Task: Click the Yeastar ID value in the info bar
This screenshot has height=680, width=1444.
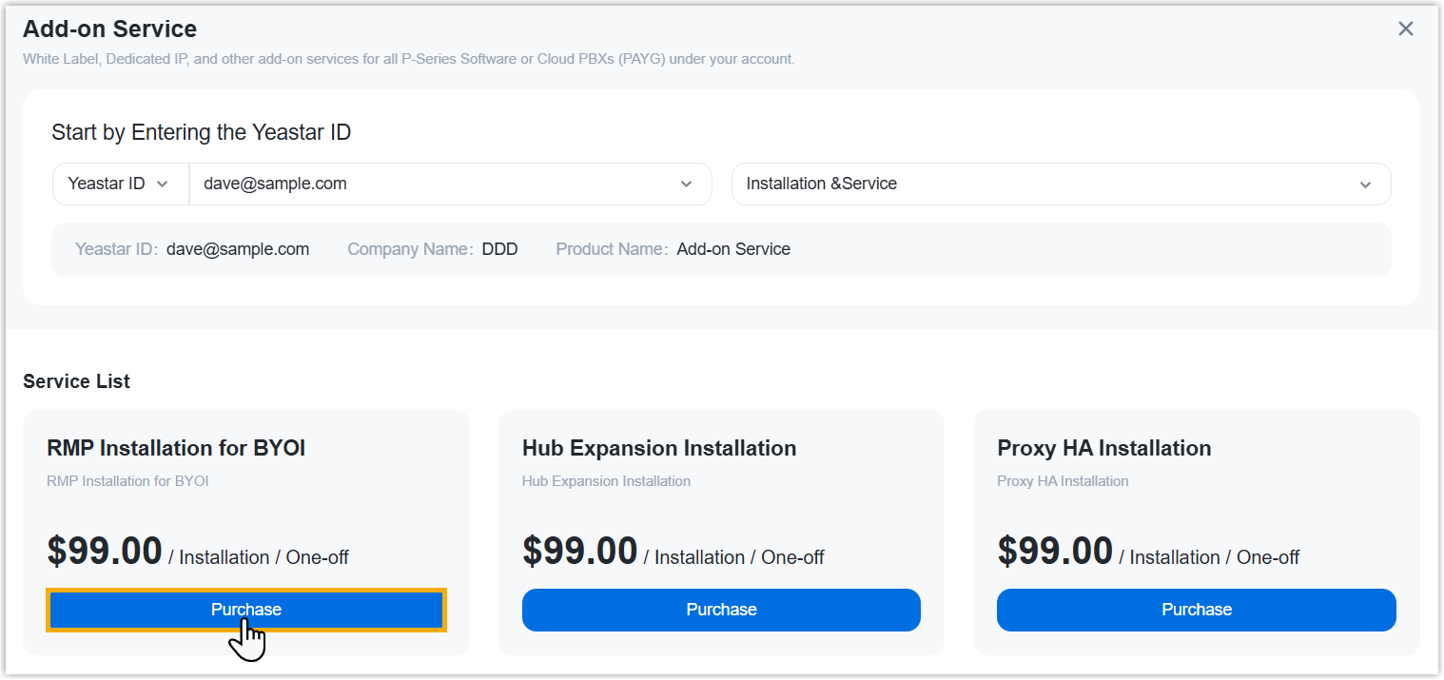Action: click(x=238, y=249)
